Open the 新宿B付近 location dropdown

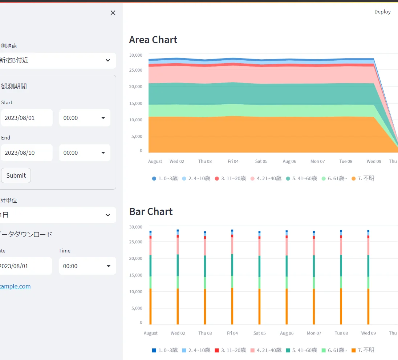point(57,60)
